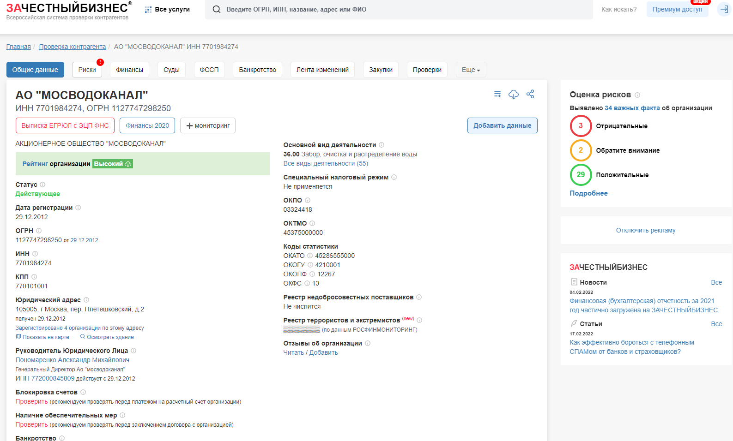
Task: Open info hint for Юридический адрес
Action: point(86,300)
